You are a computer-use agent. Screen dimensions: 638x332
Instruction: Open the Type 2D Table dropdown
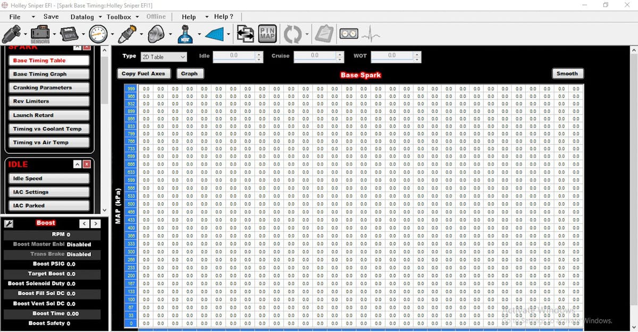tap(164, 57)
